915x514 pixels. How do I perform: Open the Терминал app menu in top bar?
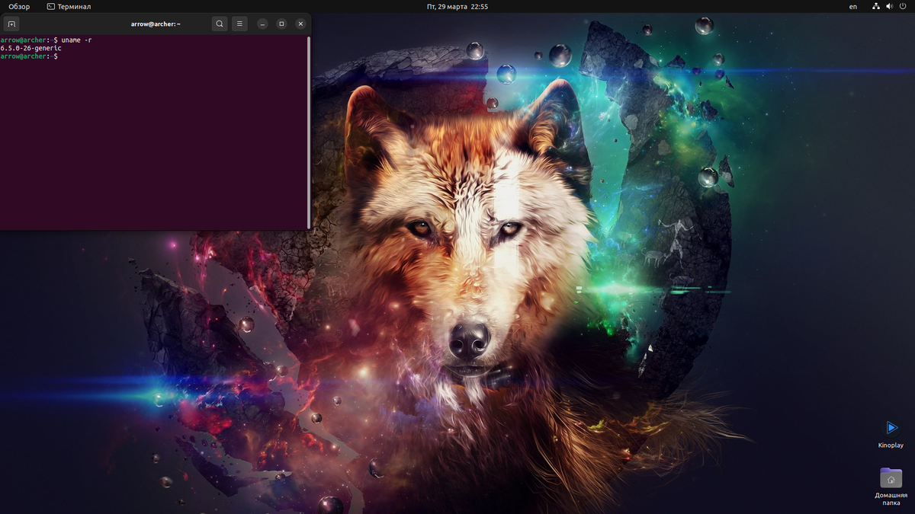(69, 6)
